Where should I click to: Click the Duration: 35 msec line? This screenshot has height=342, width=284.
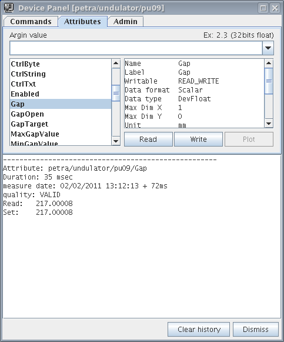click(x=38, y=177)
